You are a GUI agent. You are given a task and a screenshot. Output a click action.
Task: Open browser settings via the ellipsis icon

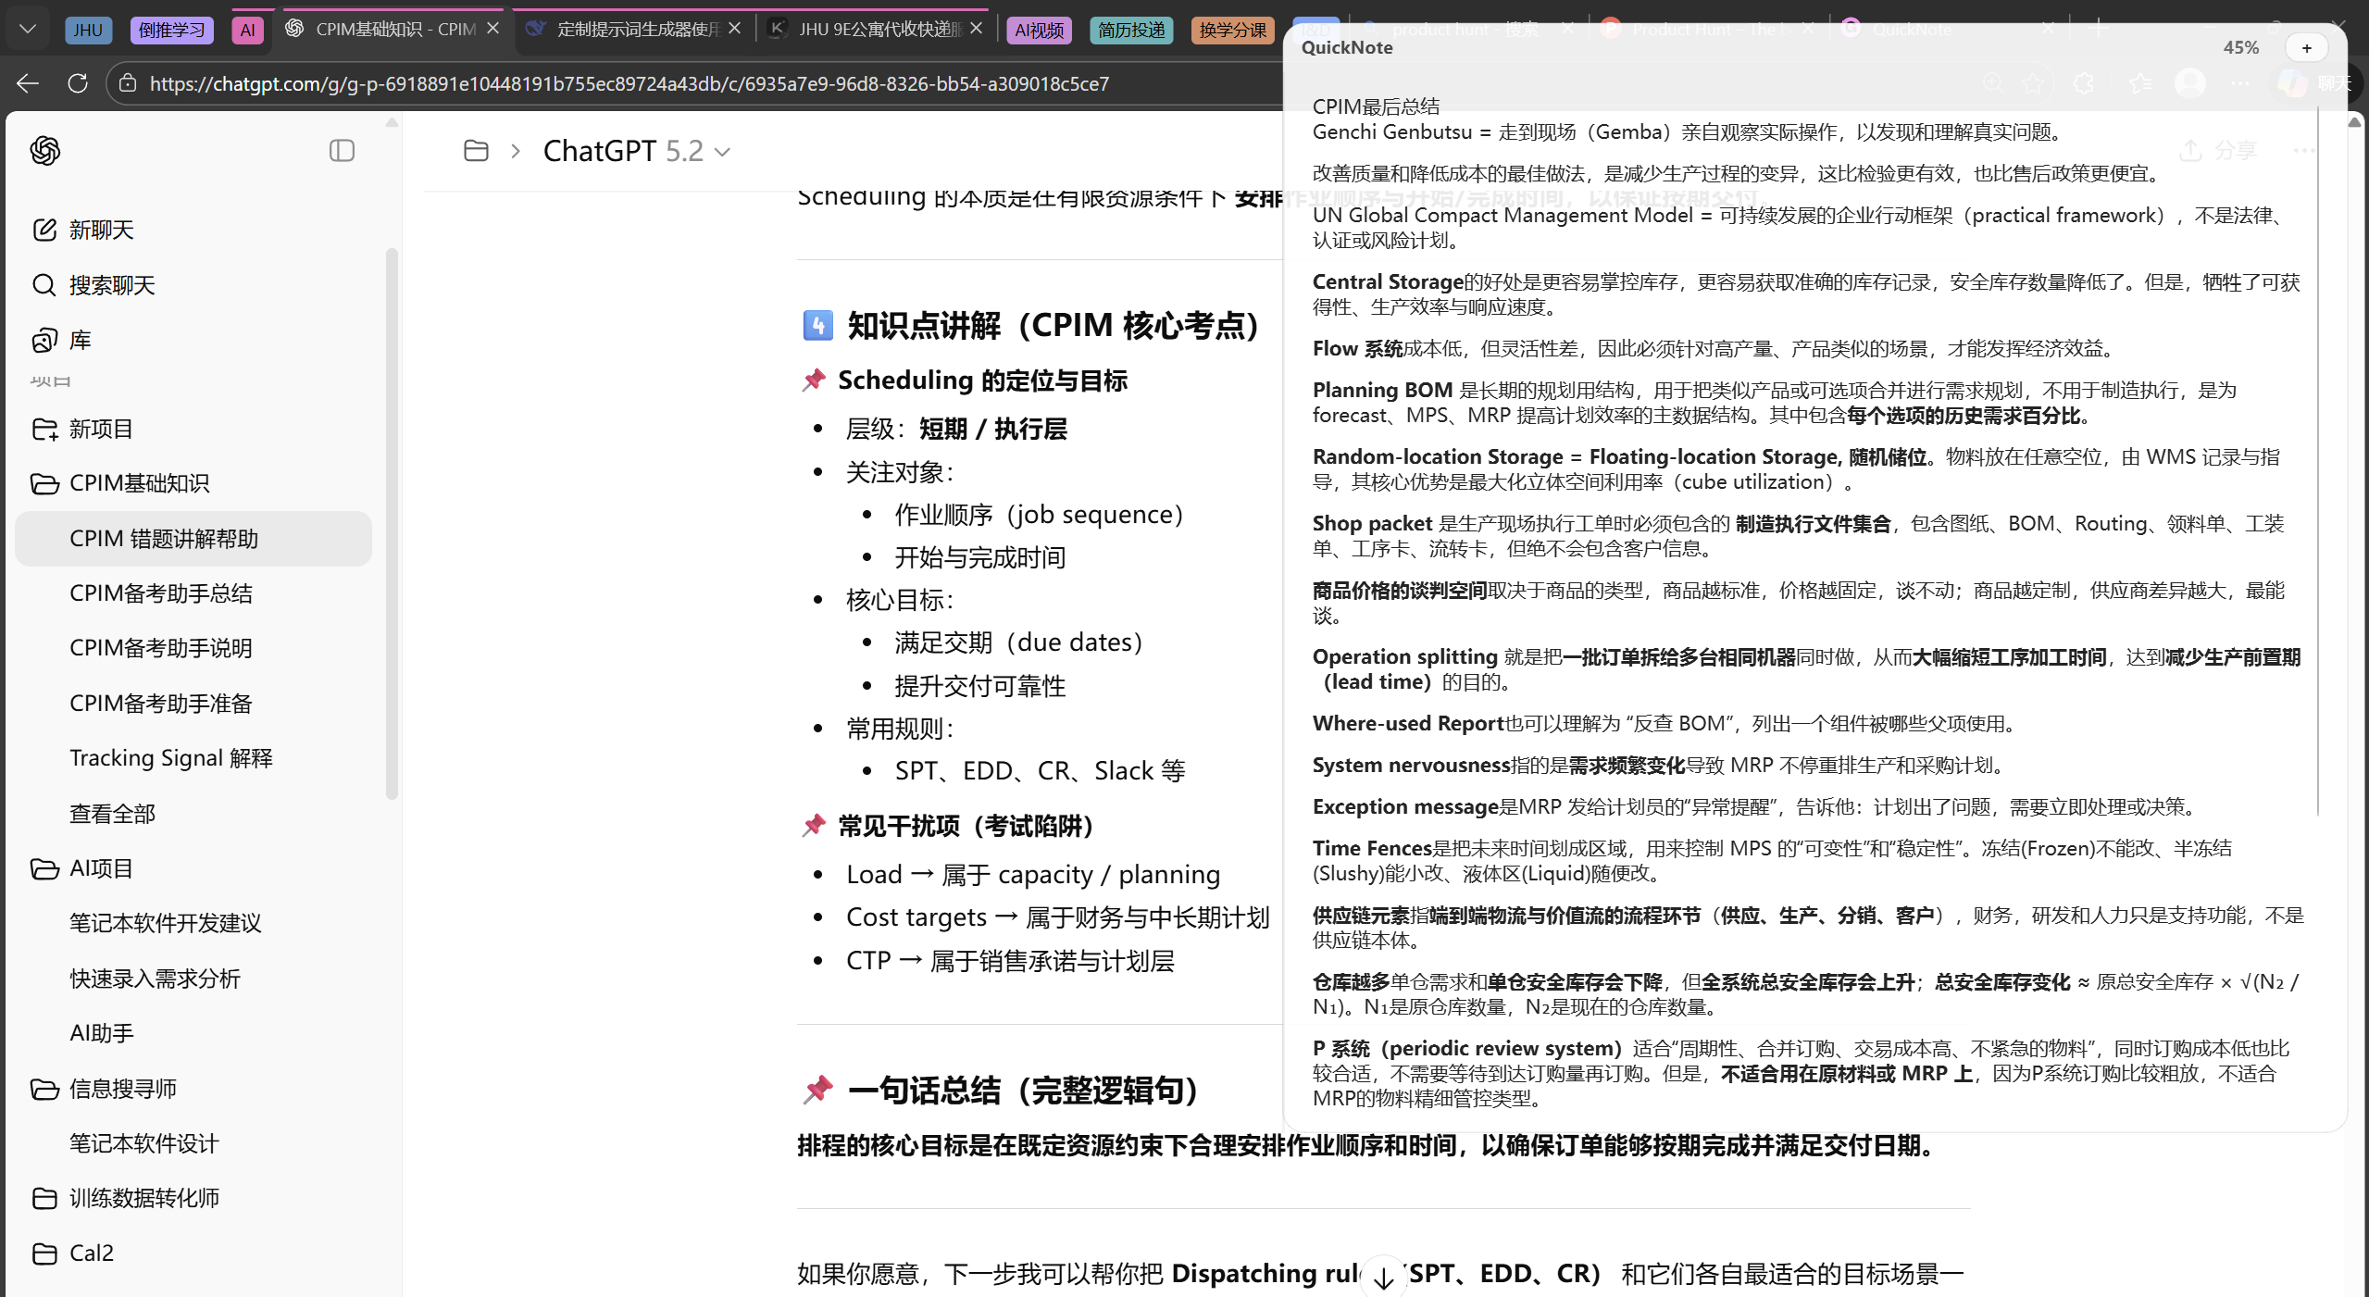point(2241,83)
